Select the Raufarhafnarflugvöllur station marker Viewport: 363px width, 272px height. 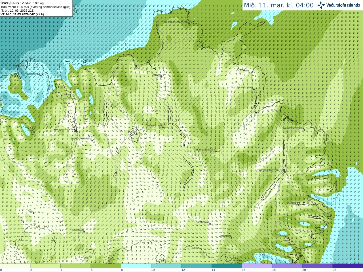pos(189,24)
